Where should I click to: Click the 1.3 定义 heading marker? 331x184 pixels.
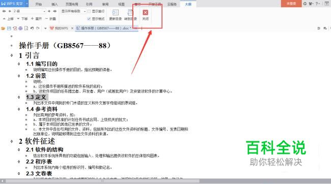[19, 97]
